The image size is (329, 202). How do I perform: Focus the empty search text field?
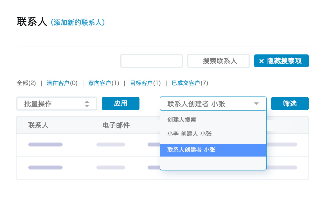click(x=152, y=61)
